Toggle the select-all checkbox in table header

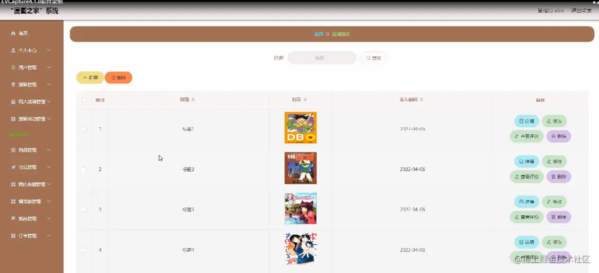click(x=84, y=100)
